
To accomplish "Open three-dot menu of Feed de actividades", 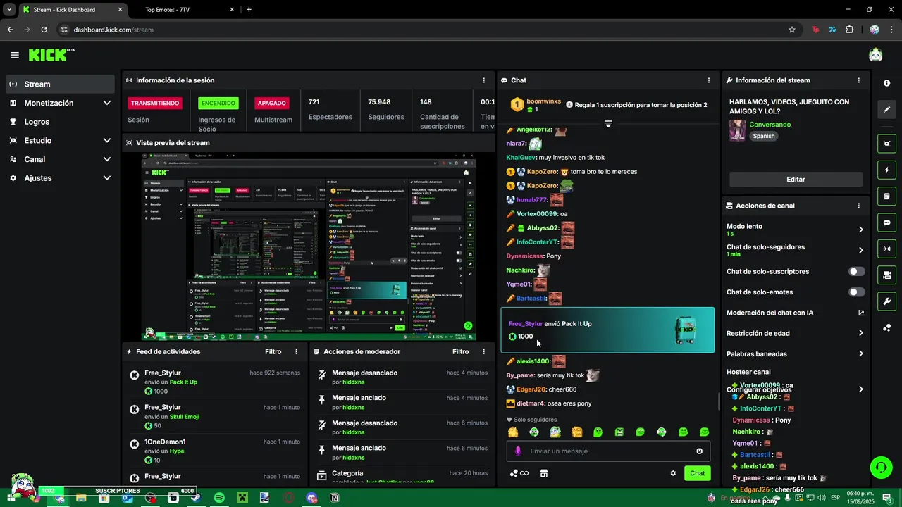I will 296,351.
